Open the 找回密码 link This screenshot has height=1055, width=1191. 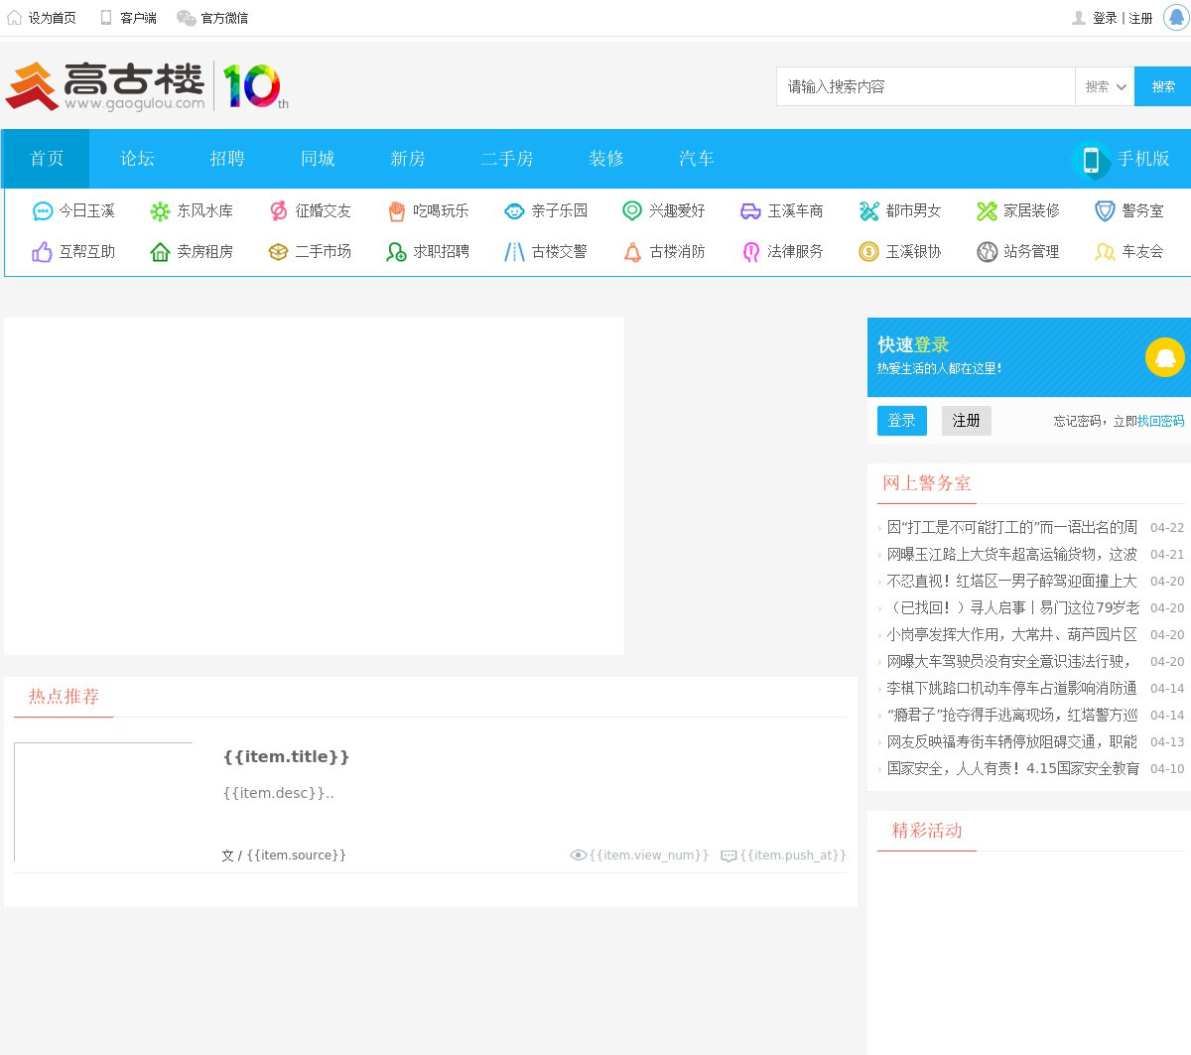(x=1160, y=421)
